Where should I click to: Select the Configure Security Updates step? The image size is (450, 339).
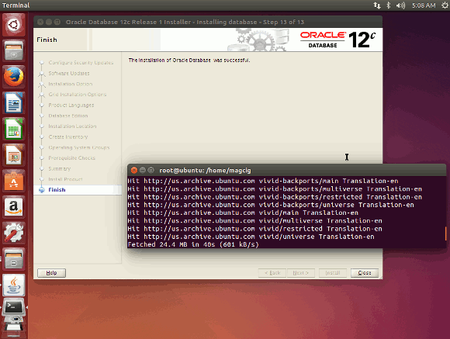[81, 63]
